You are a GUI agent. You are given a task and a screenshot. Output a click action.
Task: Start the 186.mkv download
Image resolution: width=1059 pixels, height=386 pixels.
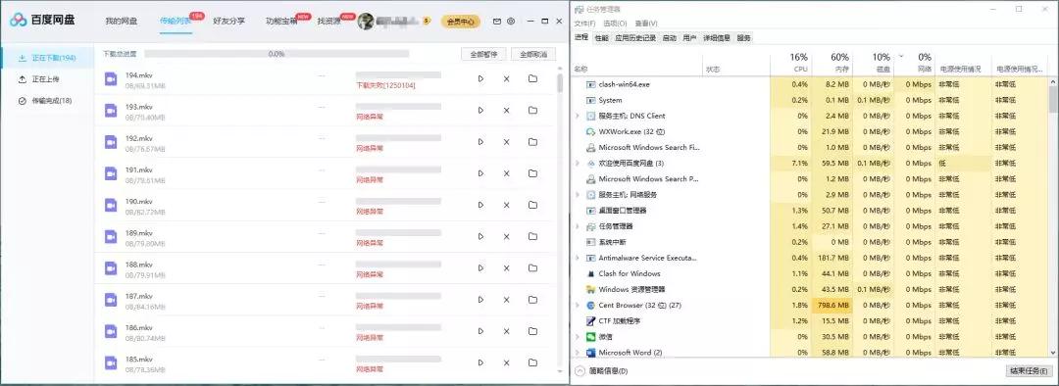(480, 331)
